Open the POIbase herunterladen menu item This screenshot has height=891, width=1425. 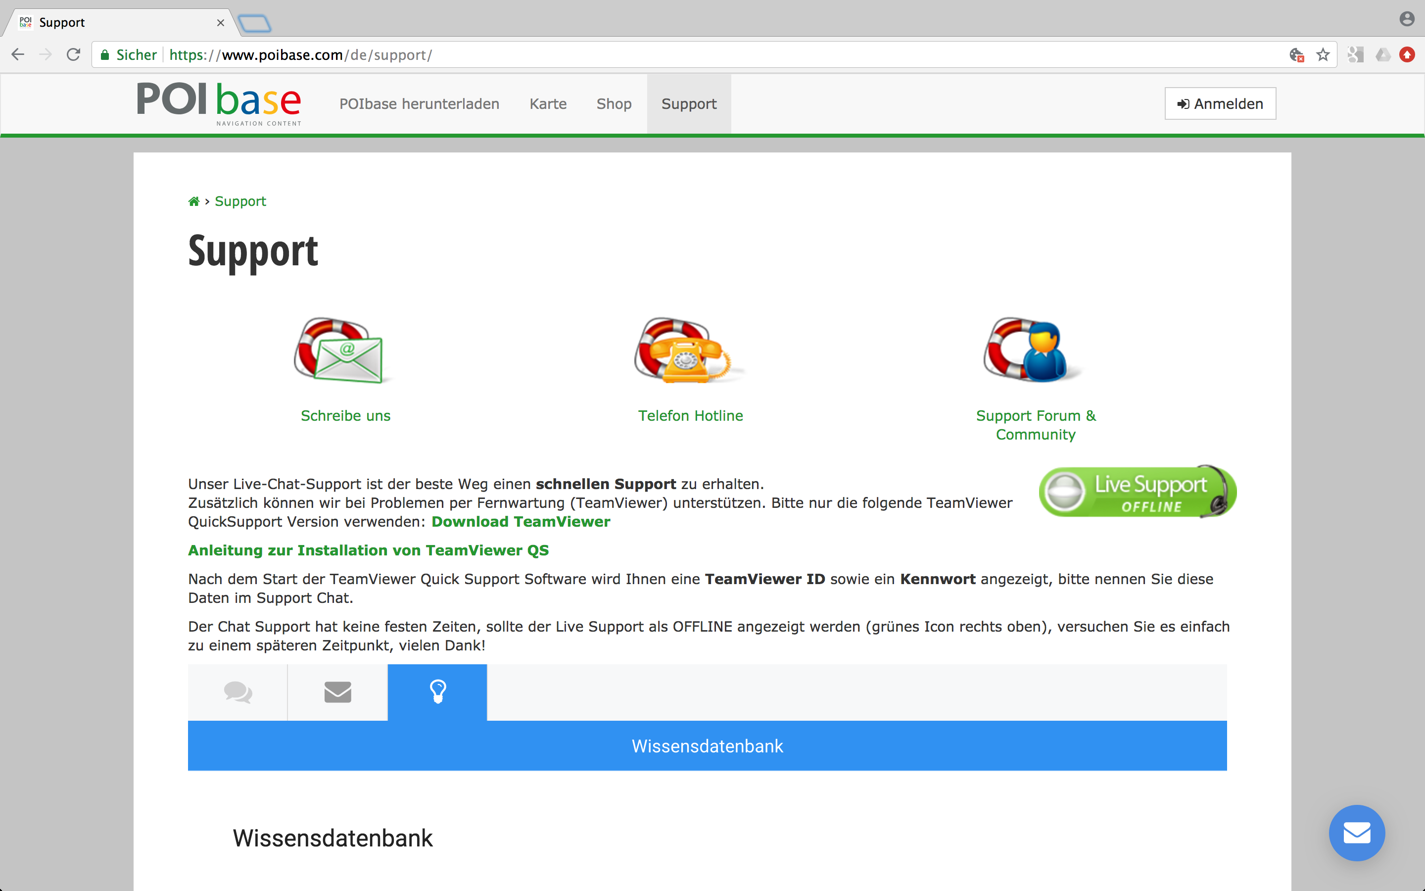pyautogui.click(x=419, y=104)
